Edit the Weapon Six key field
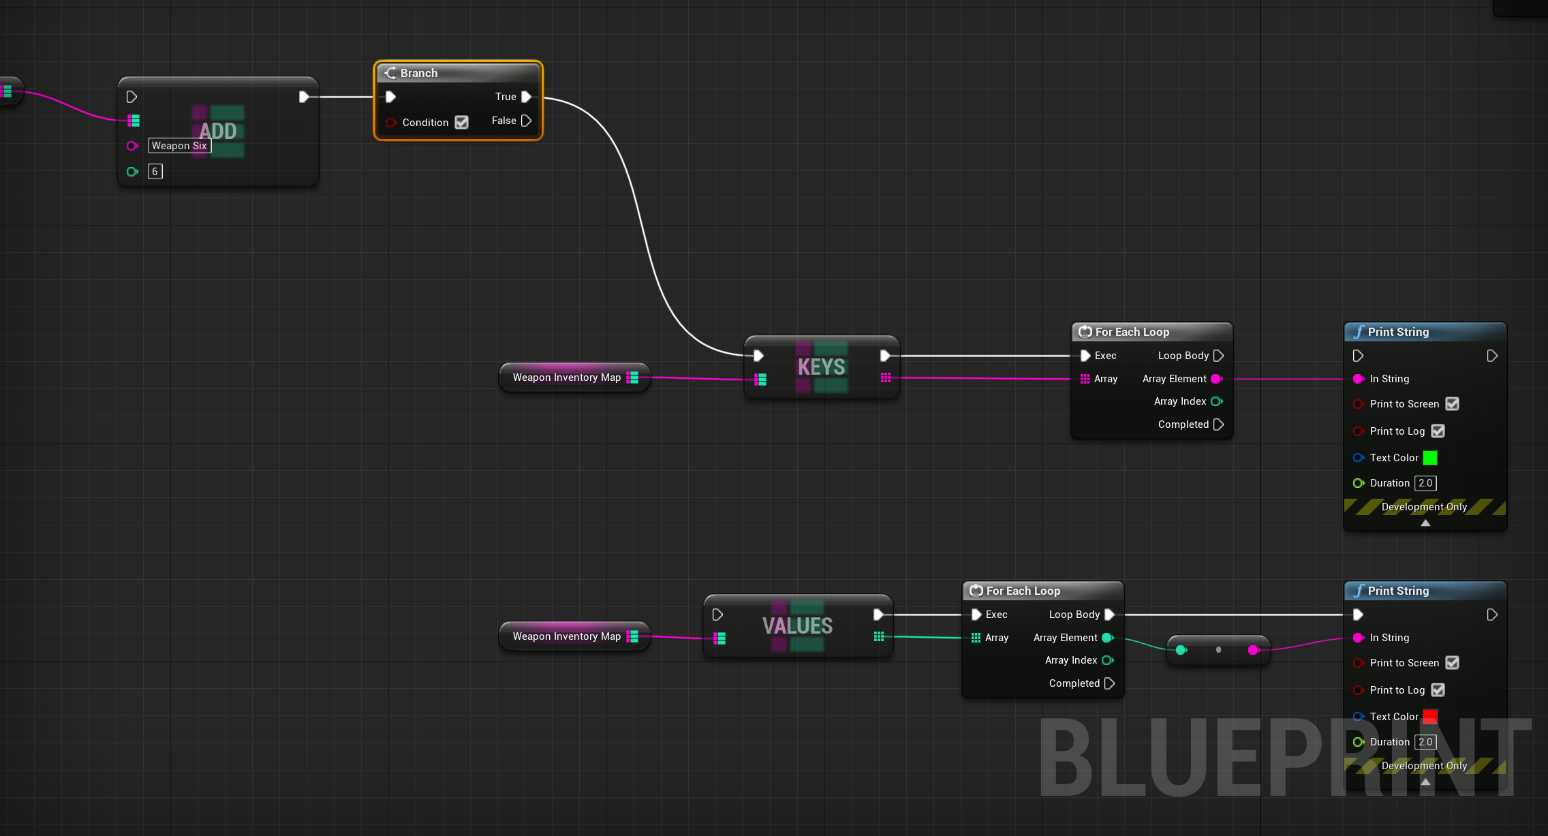 click(x=179, y=146)
